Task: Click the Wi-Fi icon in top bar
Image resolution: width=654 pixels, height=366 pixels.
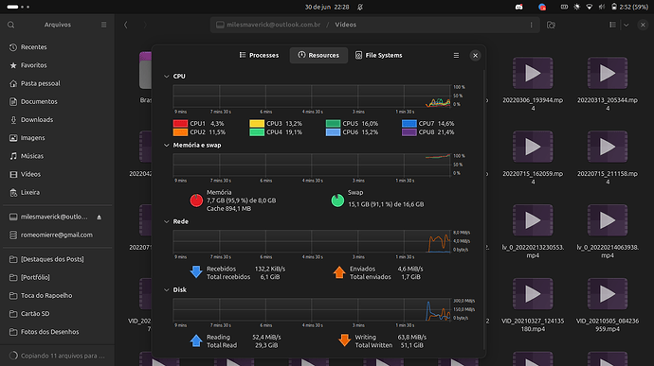Action: pyautogui.click(x=590, y=7)
